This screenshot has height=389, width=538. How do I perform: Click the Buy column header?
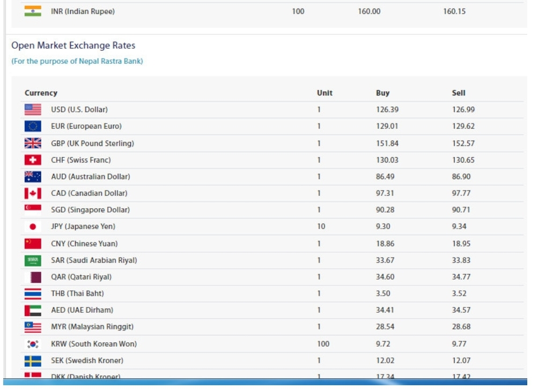[382, 93]
